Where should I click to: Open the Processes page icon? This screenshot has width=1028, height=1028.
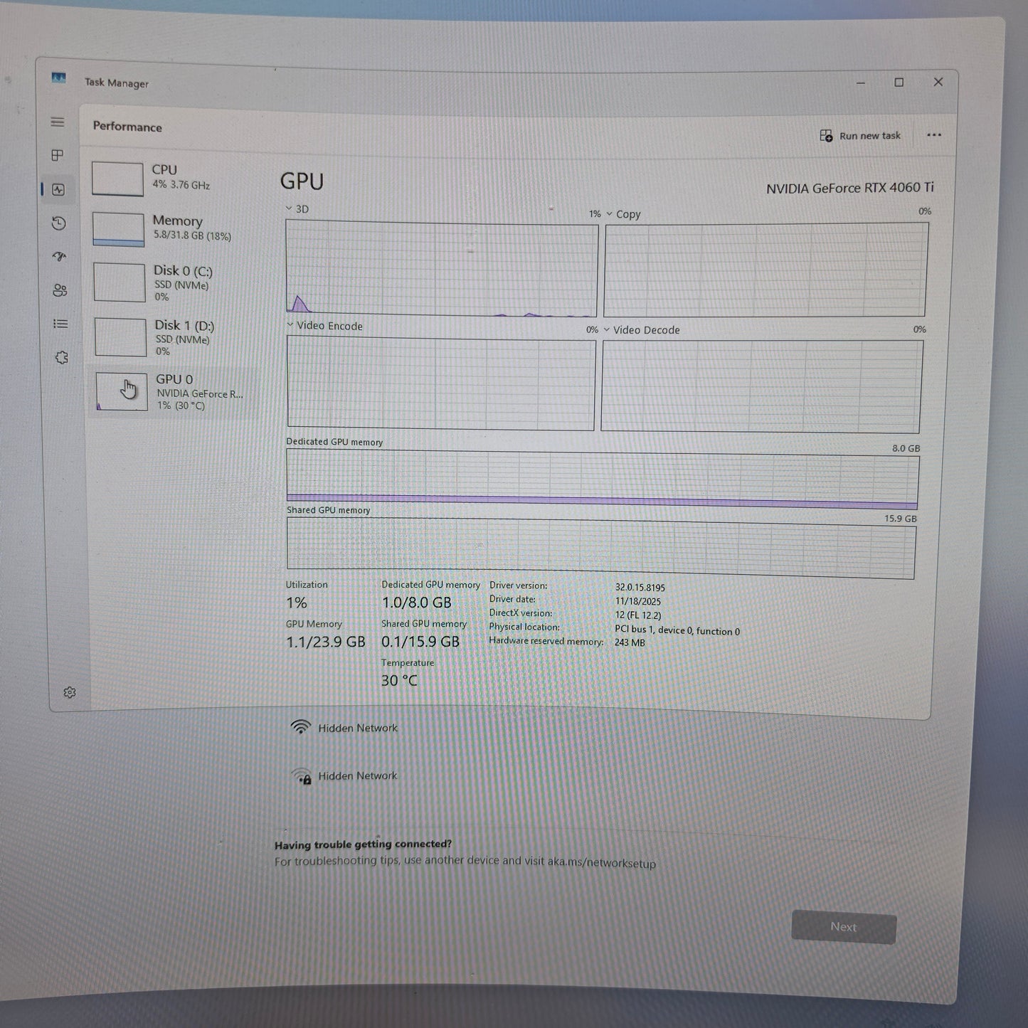58,155
